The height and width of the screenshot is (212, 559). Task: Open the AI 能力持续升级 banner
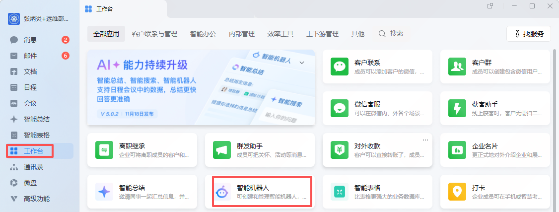click(x=201, y=88)
